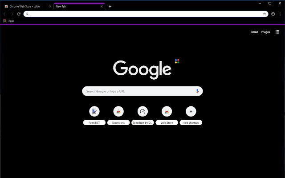
Task: Open the Speedtest shortcut icon
Action: pos(142,111)
